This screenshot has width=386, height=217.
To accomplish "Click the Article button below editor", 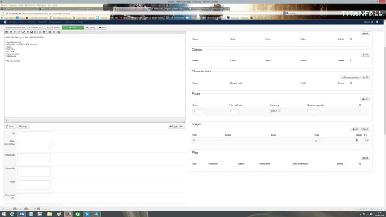I will click(10, 127).
